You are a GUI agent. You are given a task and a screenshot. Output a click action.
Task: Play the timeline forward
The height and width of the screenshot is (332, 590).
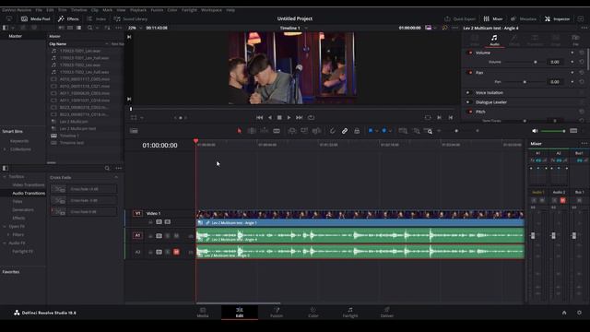pyautogui.click(x=289, y=117)
